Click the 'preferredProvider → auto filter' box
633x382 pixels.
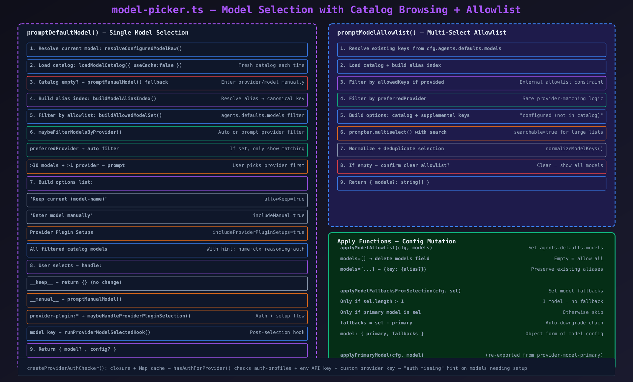[167, 150]
